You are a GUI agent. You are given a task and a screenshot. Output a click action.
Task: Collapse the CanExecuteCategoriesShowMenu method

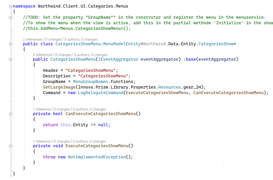coord(11,114)
